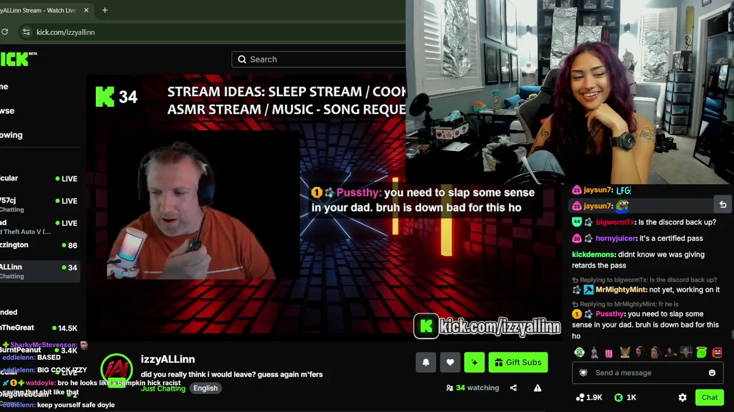
Task: Open the emoji picker smiley icon
Action: (712, 373)
